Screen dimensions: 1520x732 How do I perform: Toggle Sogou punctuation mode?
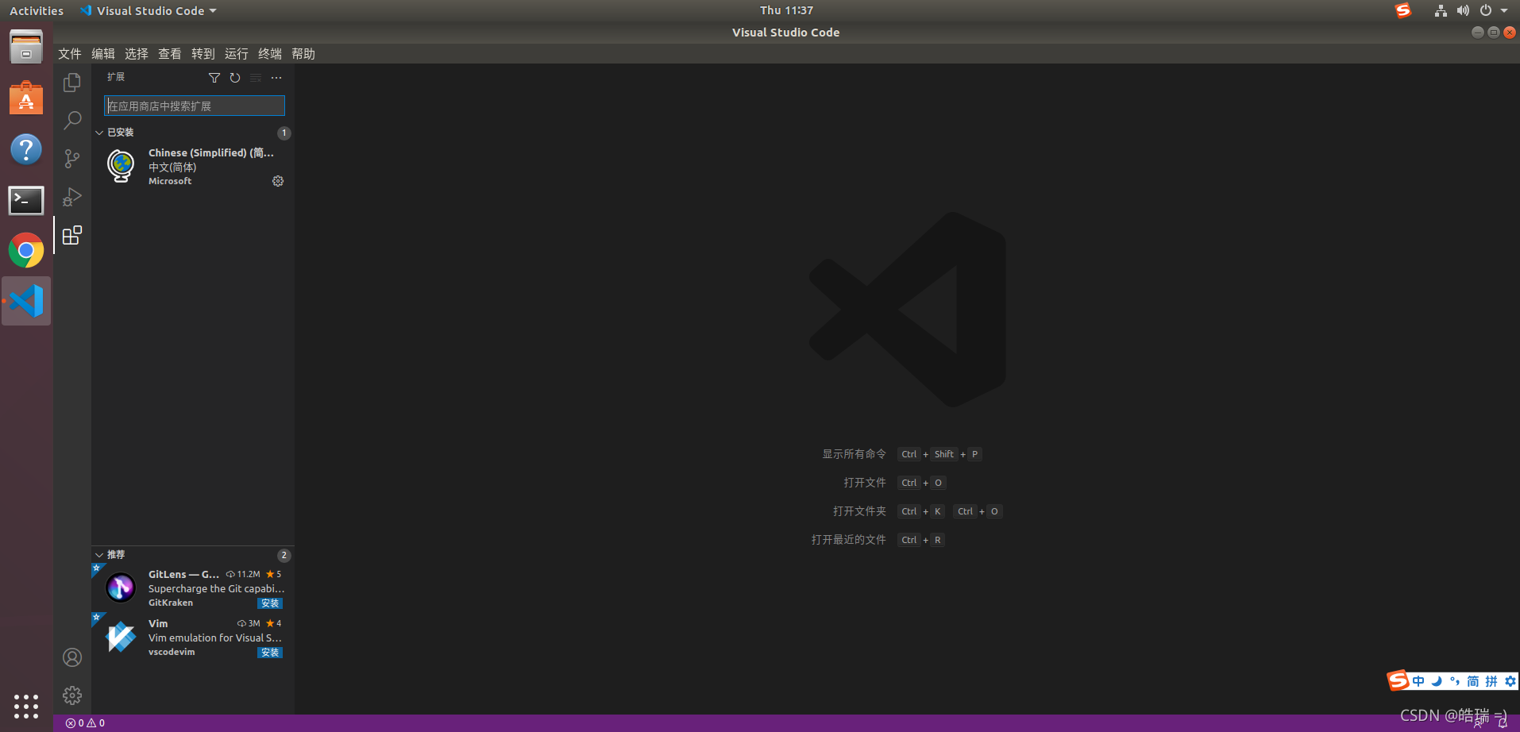pos(1455,681)
